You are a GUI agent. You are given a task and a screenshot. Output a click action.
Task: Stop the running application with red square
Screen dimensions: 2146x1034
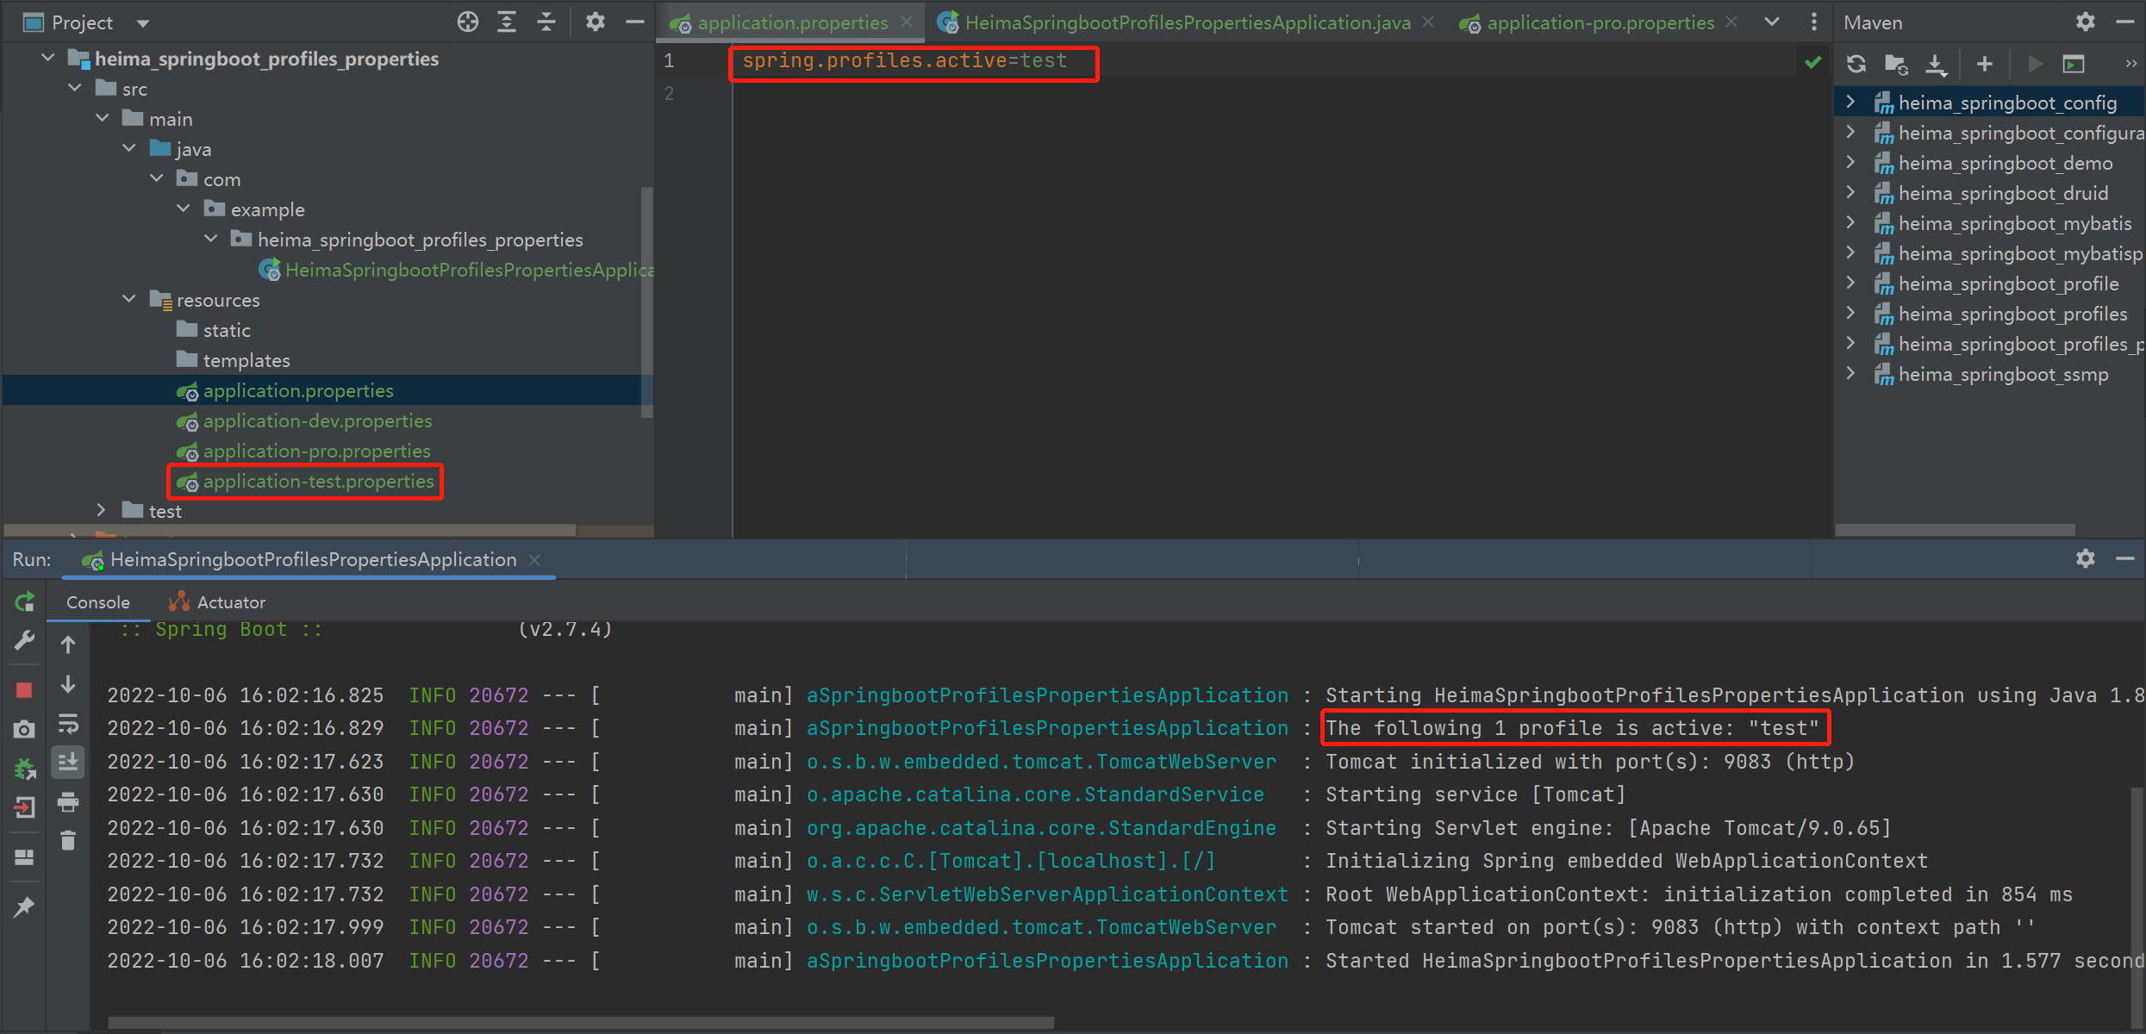tap(24, 690)
